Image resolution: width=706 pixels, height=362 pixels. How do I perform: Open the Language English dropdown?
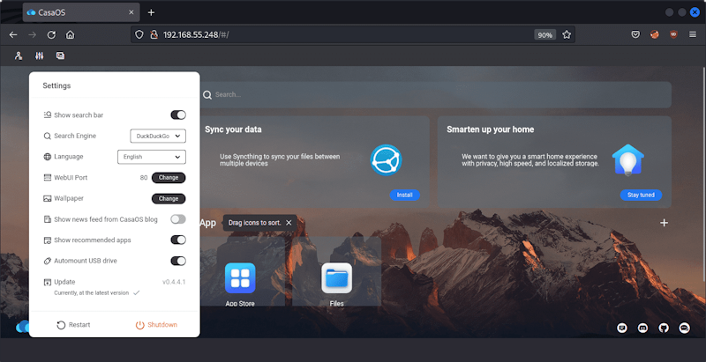point(151,157)
